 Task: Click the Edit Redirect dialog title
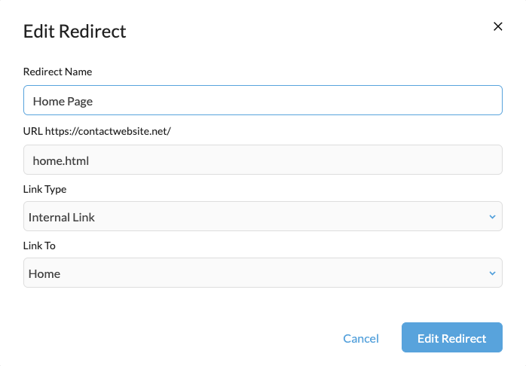click(75, 32)
